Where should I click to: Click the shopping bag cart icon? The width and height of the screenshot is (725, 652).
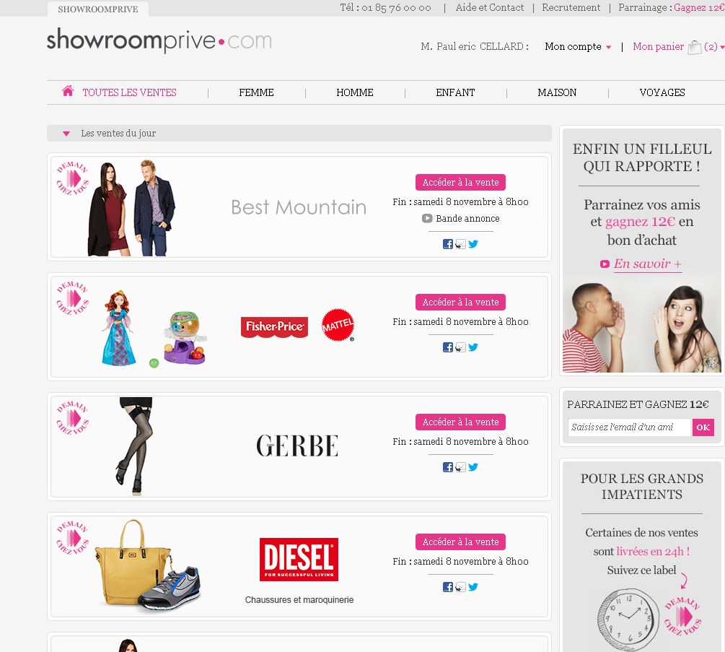point(695,47)
